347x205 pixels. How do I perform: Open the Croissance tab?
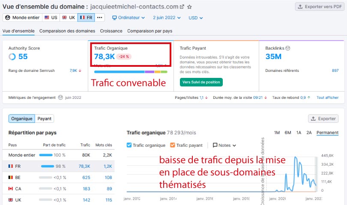(111, 31)
